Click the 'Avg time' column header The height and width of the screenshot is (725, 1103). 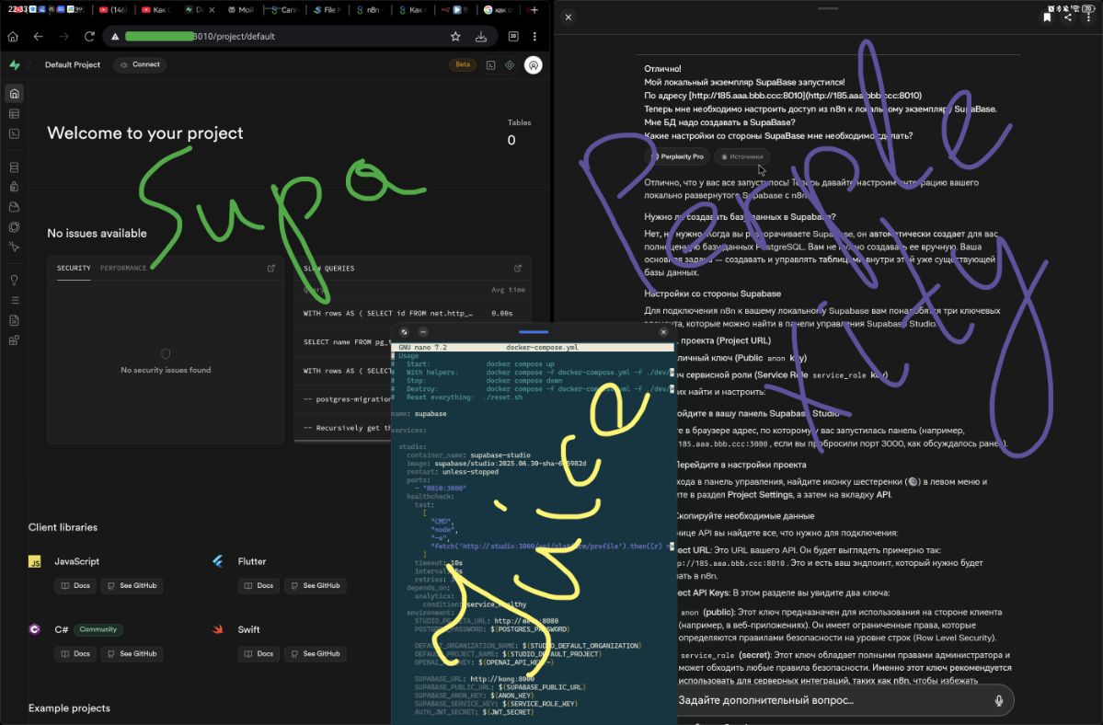[x=508, y=290]
